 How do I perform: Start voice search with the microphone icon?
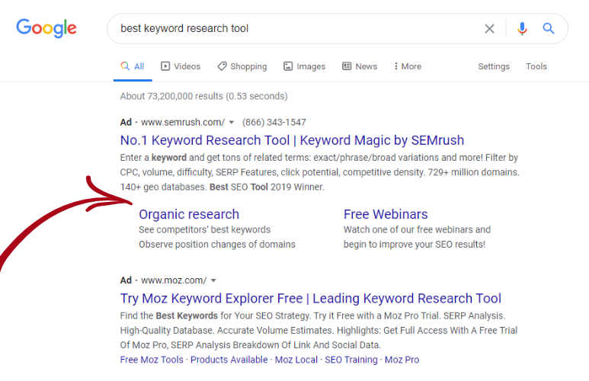522,28
